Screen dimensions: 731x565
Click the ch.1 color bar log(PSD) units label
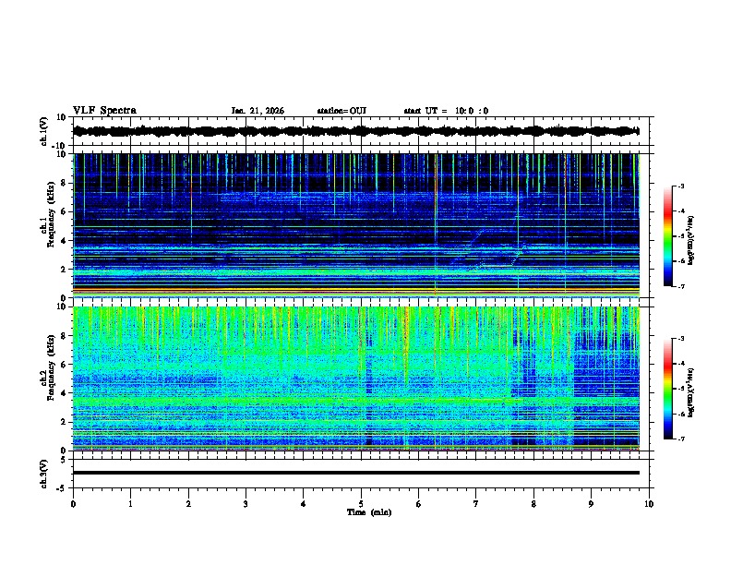point(691,240)
